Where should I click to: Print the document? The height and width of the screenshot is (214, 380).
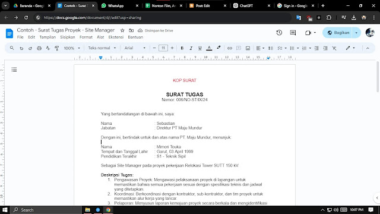39,48
